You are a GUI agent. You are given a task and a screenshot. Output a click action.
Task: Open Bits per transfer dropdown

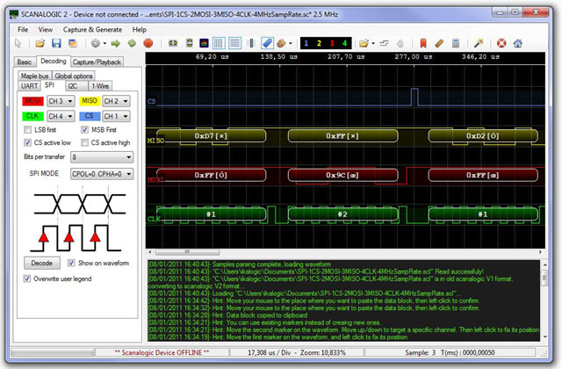[102, 157]
